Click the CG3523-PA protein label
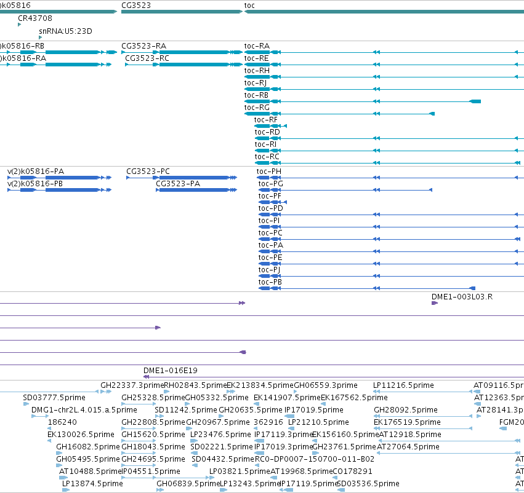Viewport: 524px width, 493px height. [178, 184]
